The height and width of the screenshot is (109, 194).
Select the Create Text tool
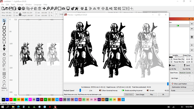click(4, 46)
